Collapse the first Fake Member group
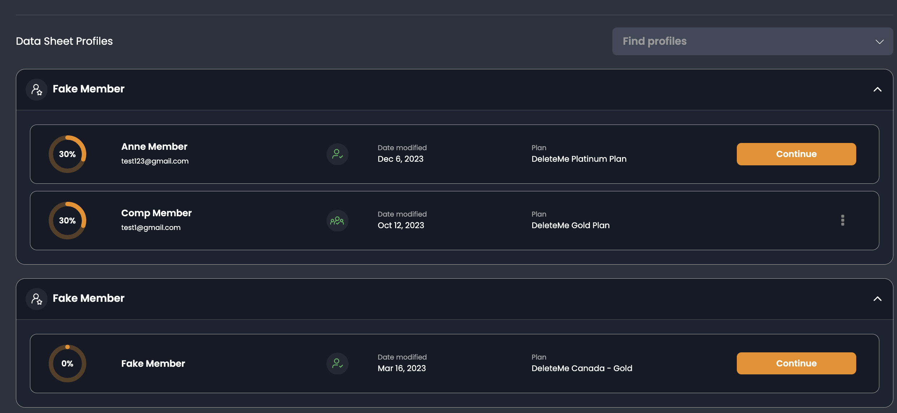The height and width of the screenshot is (413, 897). tap(877, 90)
